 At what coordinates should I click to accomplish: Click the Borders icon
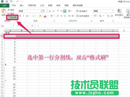click(34, 16)
